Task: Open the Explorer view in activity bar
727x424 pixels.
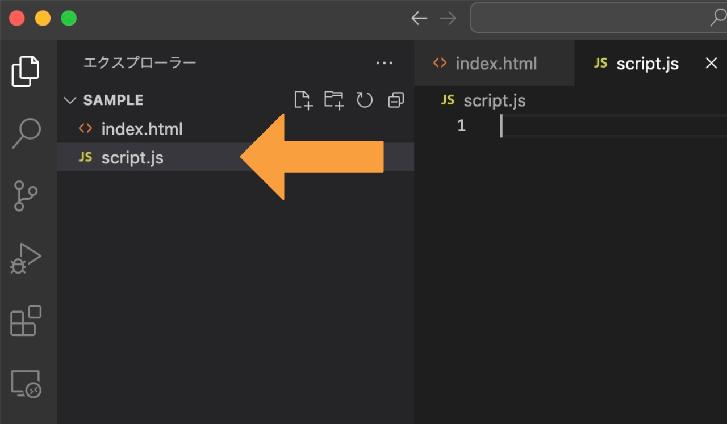Action: pyautogui.click(x=26, y=72)
